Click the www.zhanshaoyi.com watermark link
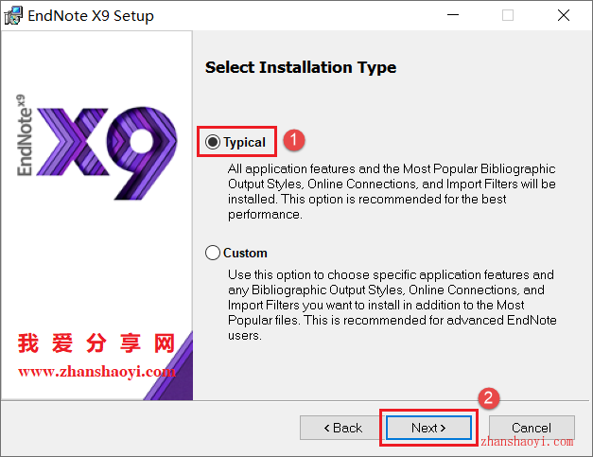This screenshot has height=457, width=593. coord(96,372)
